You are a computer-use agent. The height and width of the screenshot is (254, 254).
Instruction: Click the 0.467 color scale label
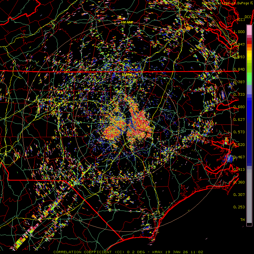coord(239,157)
